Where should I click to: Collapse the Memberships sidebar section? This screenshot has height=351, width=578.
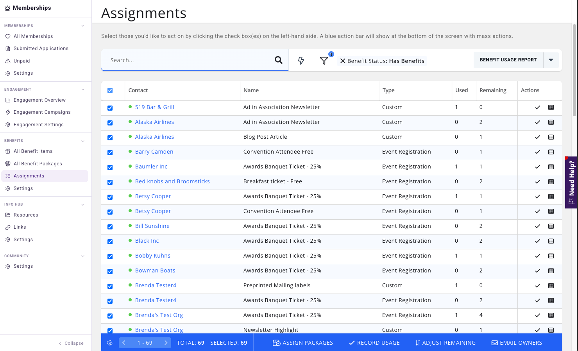(83, 26)
